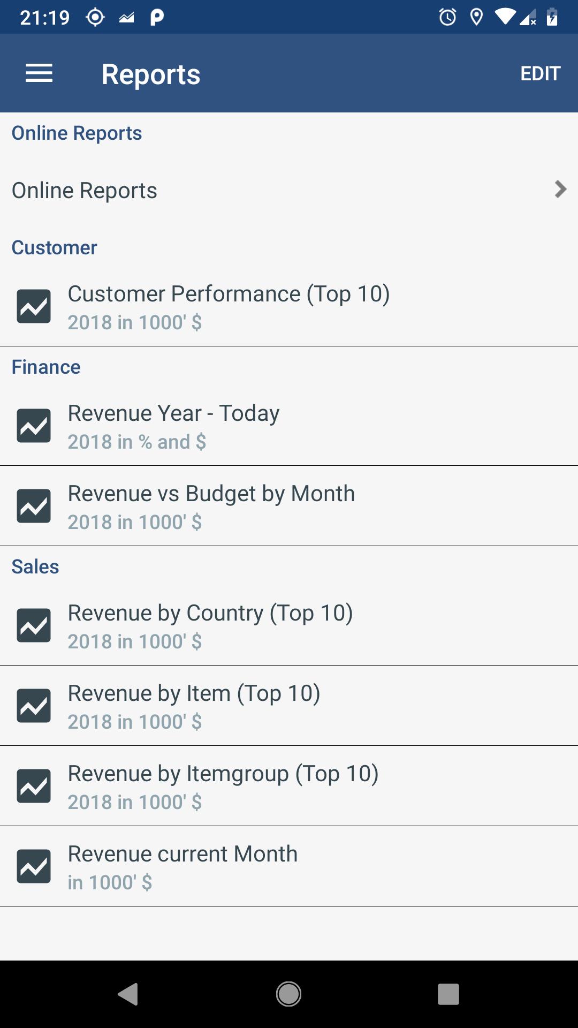Tap chart icon beside Revenue by Country

34,625
